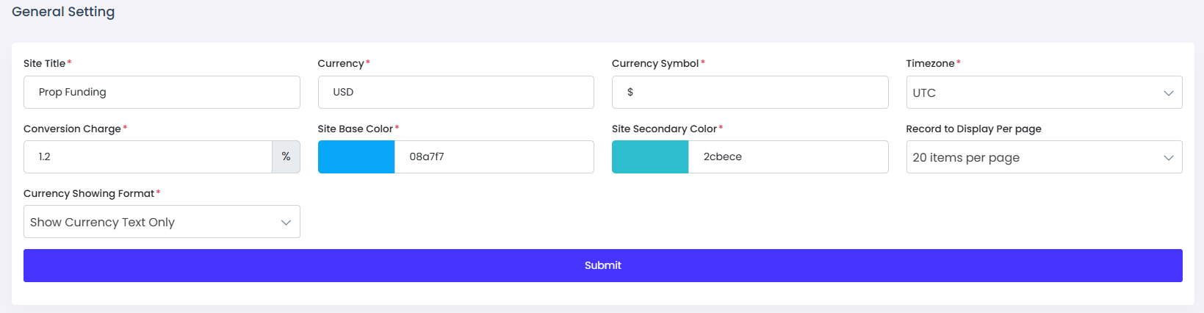Open the Currency Showing Format dropdown
1204x313 pixels.
162,222
